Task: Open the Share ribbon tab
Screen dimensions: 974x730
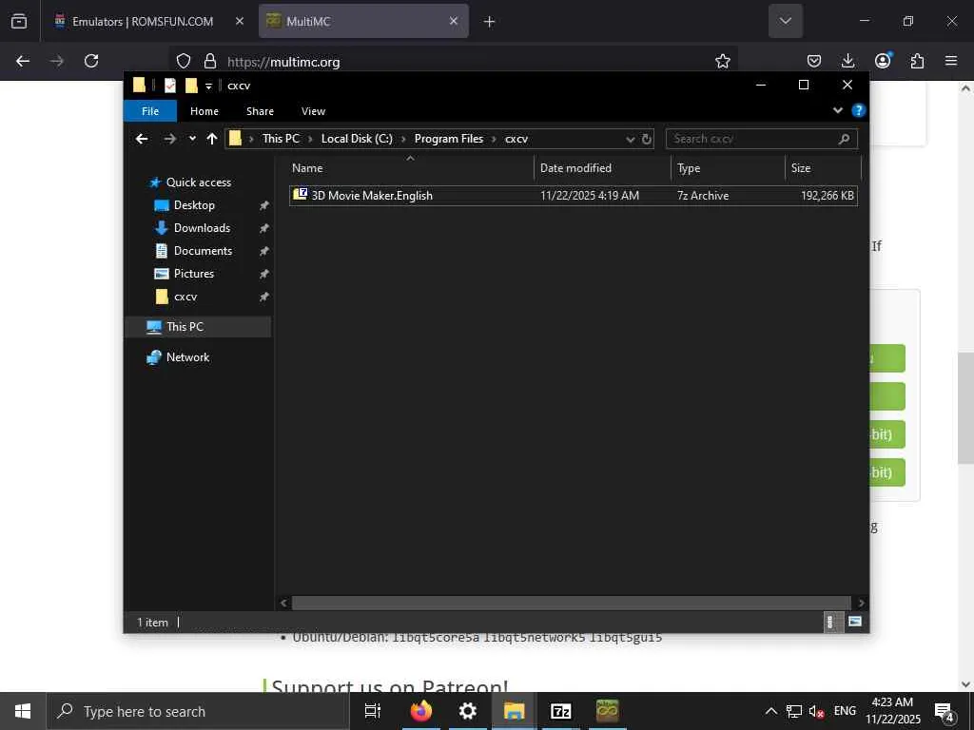Action: pos(260,111)
